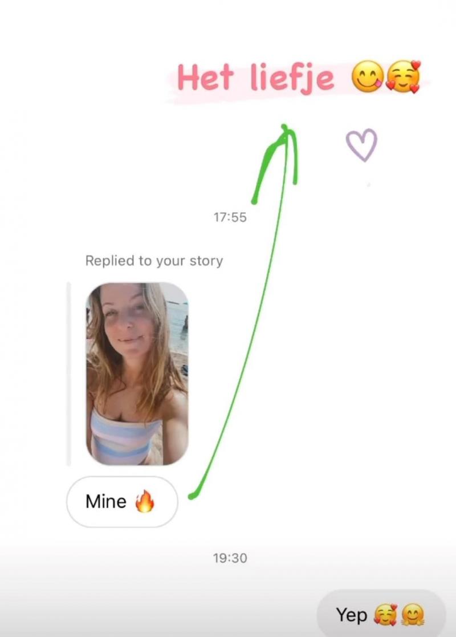Tap the grey quote bar beside photo
This screenshot has width=456, height=637.
click(x=68, y=374)
